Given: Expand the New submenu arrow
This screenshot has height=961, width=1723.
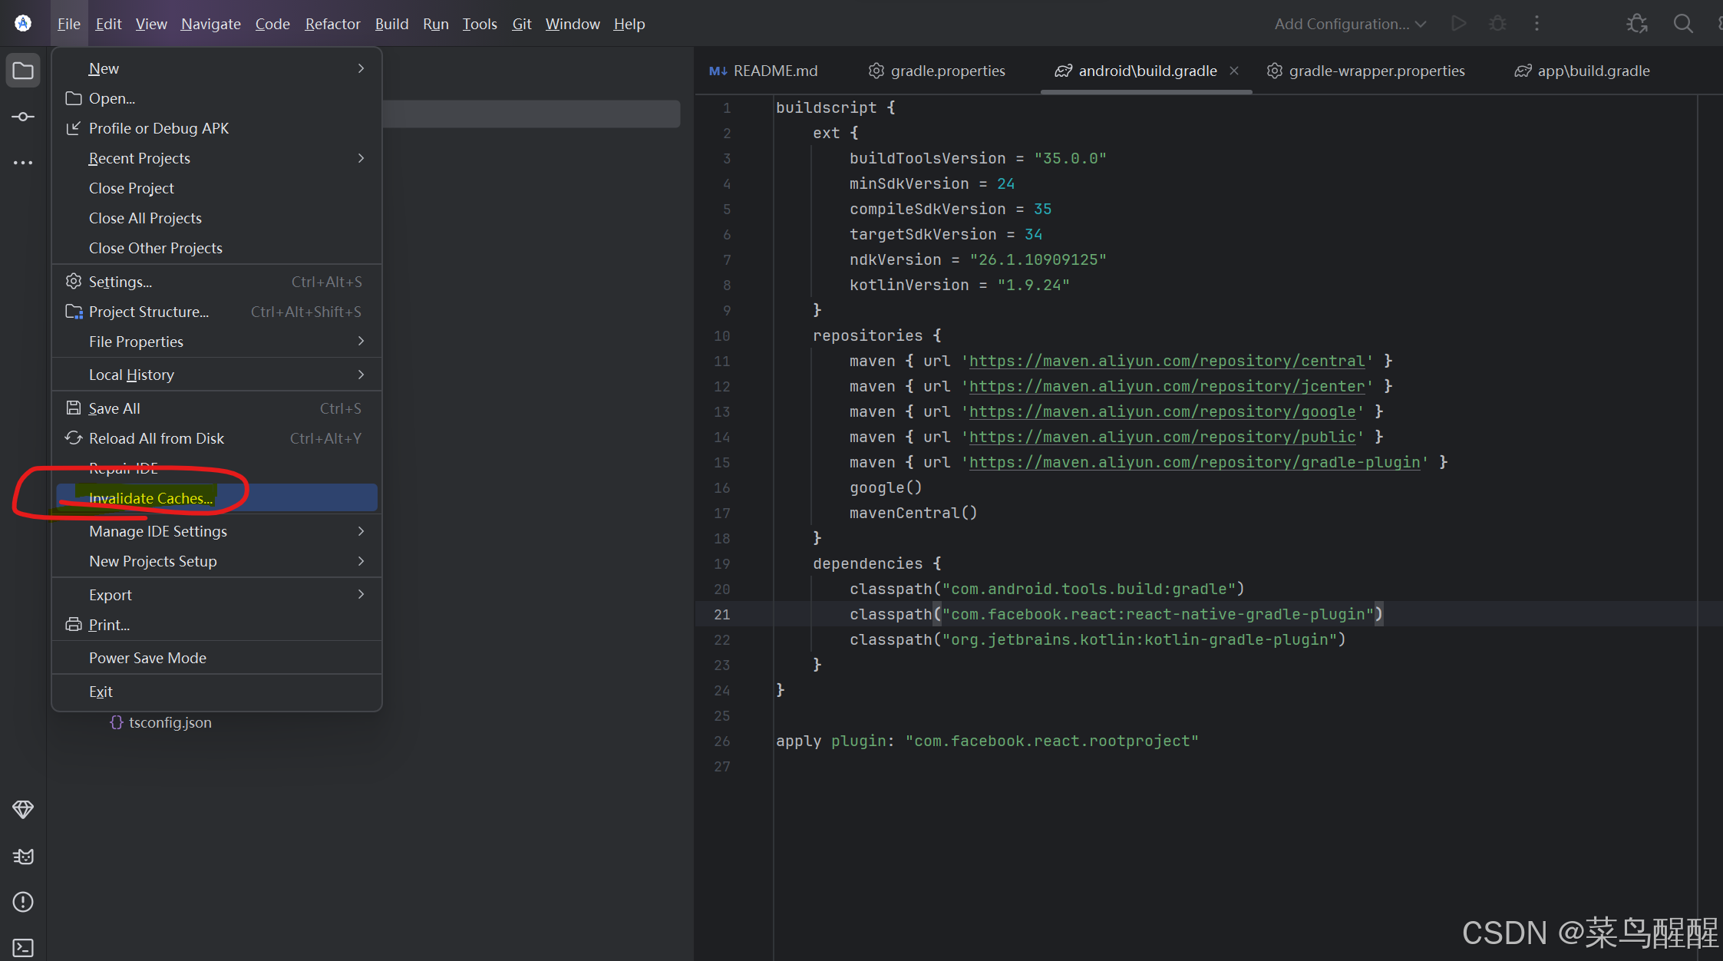Looking at the screenshot, I should pos(361,68).
